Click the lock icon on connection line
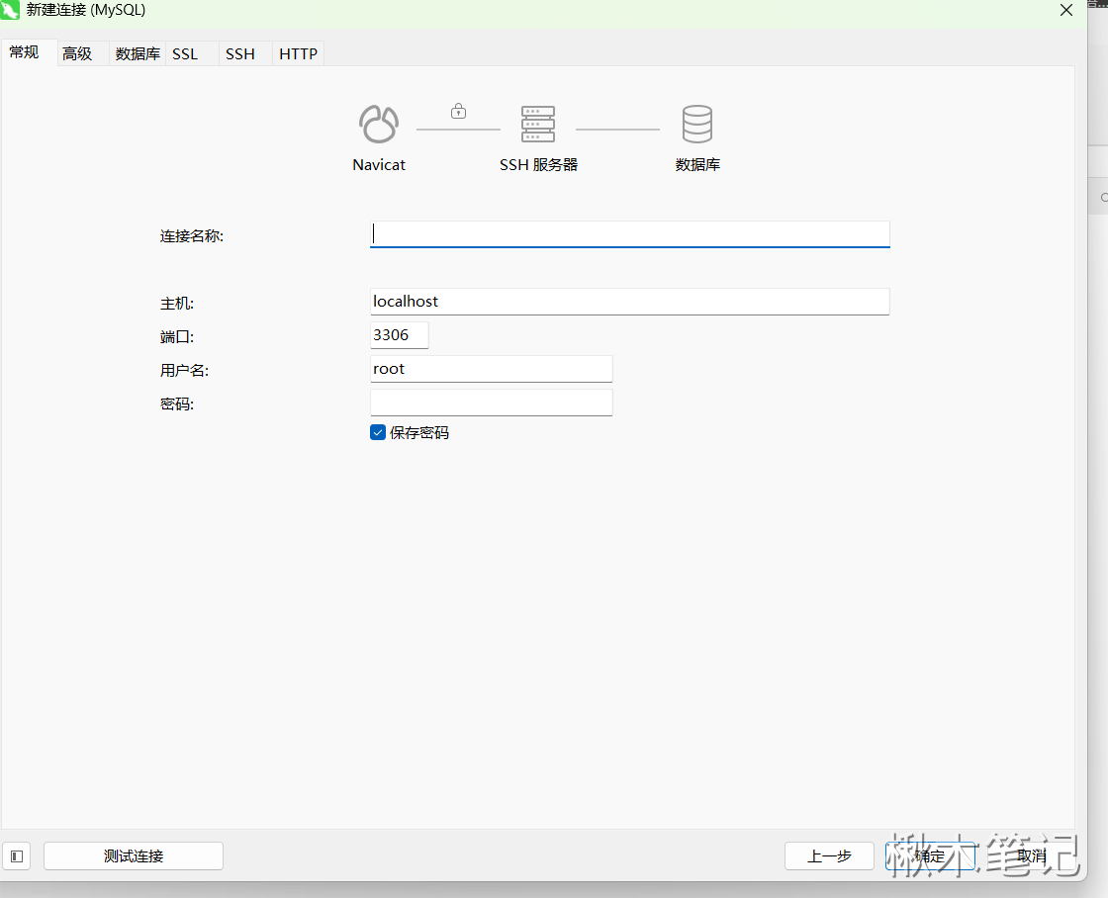Screen dimensions: 1108x898 pos(459,111)
